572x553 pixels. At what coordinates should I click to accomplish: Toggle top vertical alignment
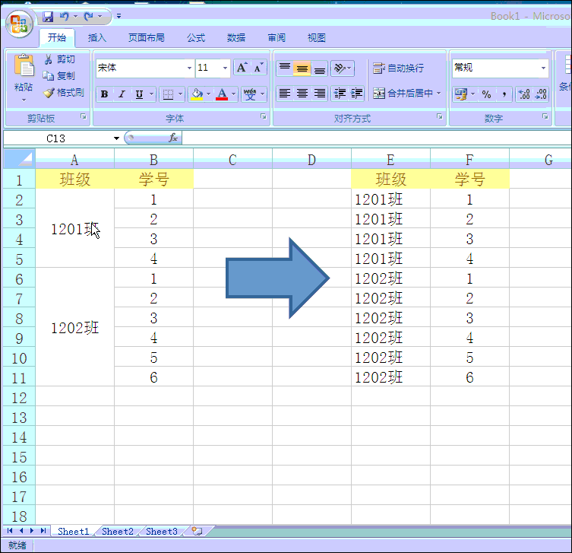[x=285, y=68]
